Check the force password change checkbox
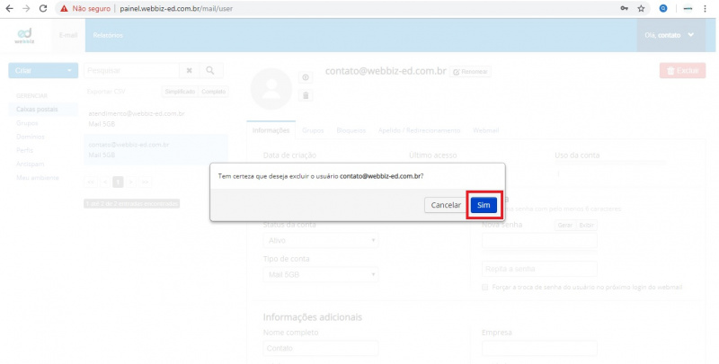The image size is (719, 364). point(485,288)
